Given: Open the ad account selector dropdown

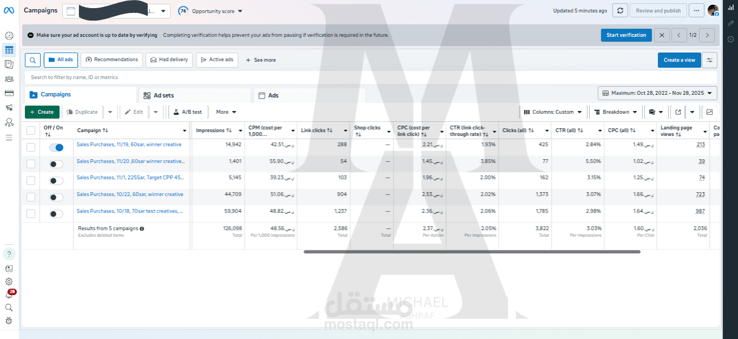Looking at the screenshot, I should click(x=116, y=11).
